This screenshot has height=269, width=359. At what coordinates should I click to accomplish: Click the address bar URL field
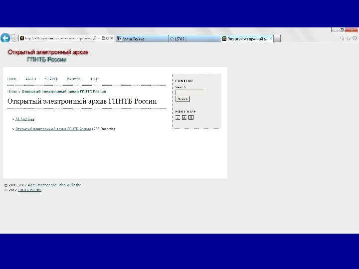58,38
